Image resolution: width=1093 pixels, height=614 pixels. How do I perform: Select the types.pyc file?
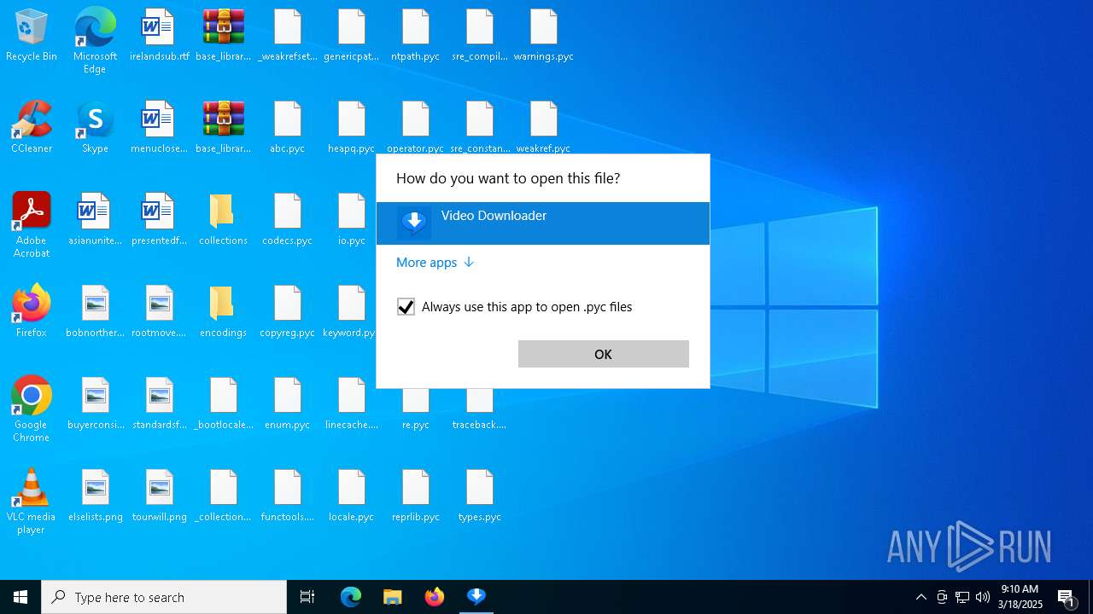(480, 496)
